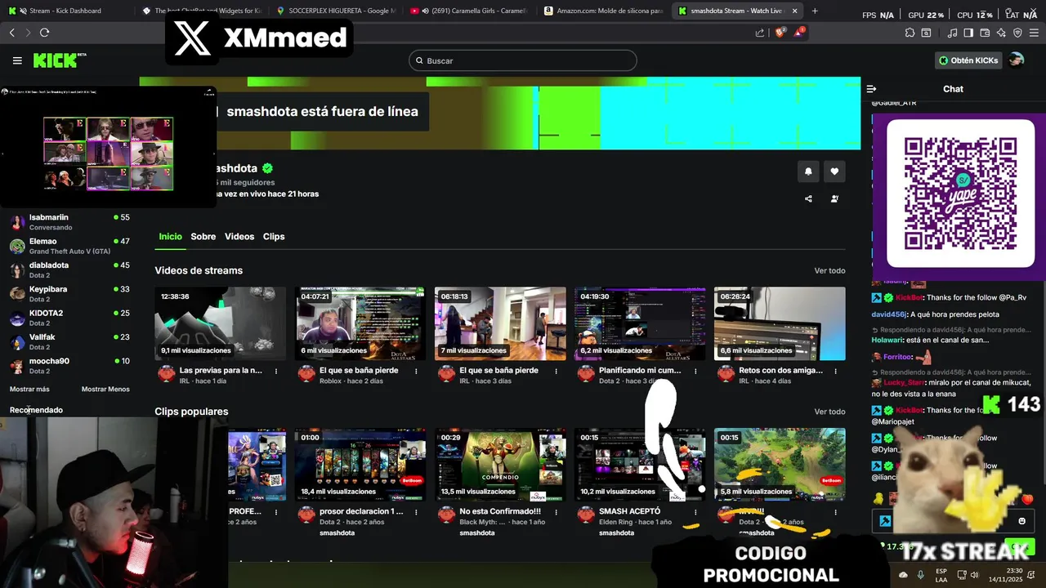Switch to the SOCCERPLEX HIGUERETA Google Maps tab
1046x588 pixels.
[335, 11]
